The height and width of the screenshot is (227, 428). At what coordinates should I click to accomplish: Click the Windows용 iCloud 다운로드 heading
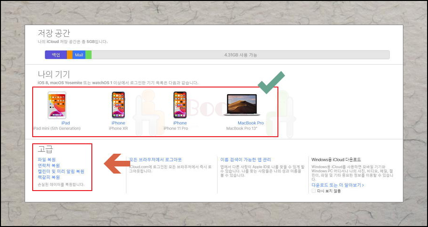click(336, 160)
